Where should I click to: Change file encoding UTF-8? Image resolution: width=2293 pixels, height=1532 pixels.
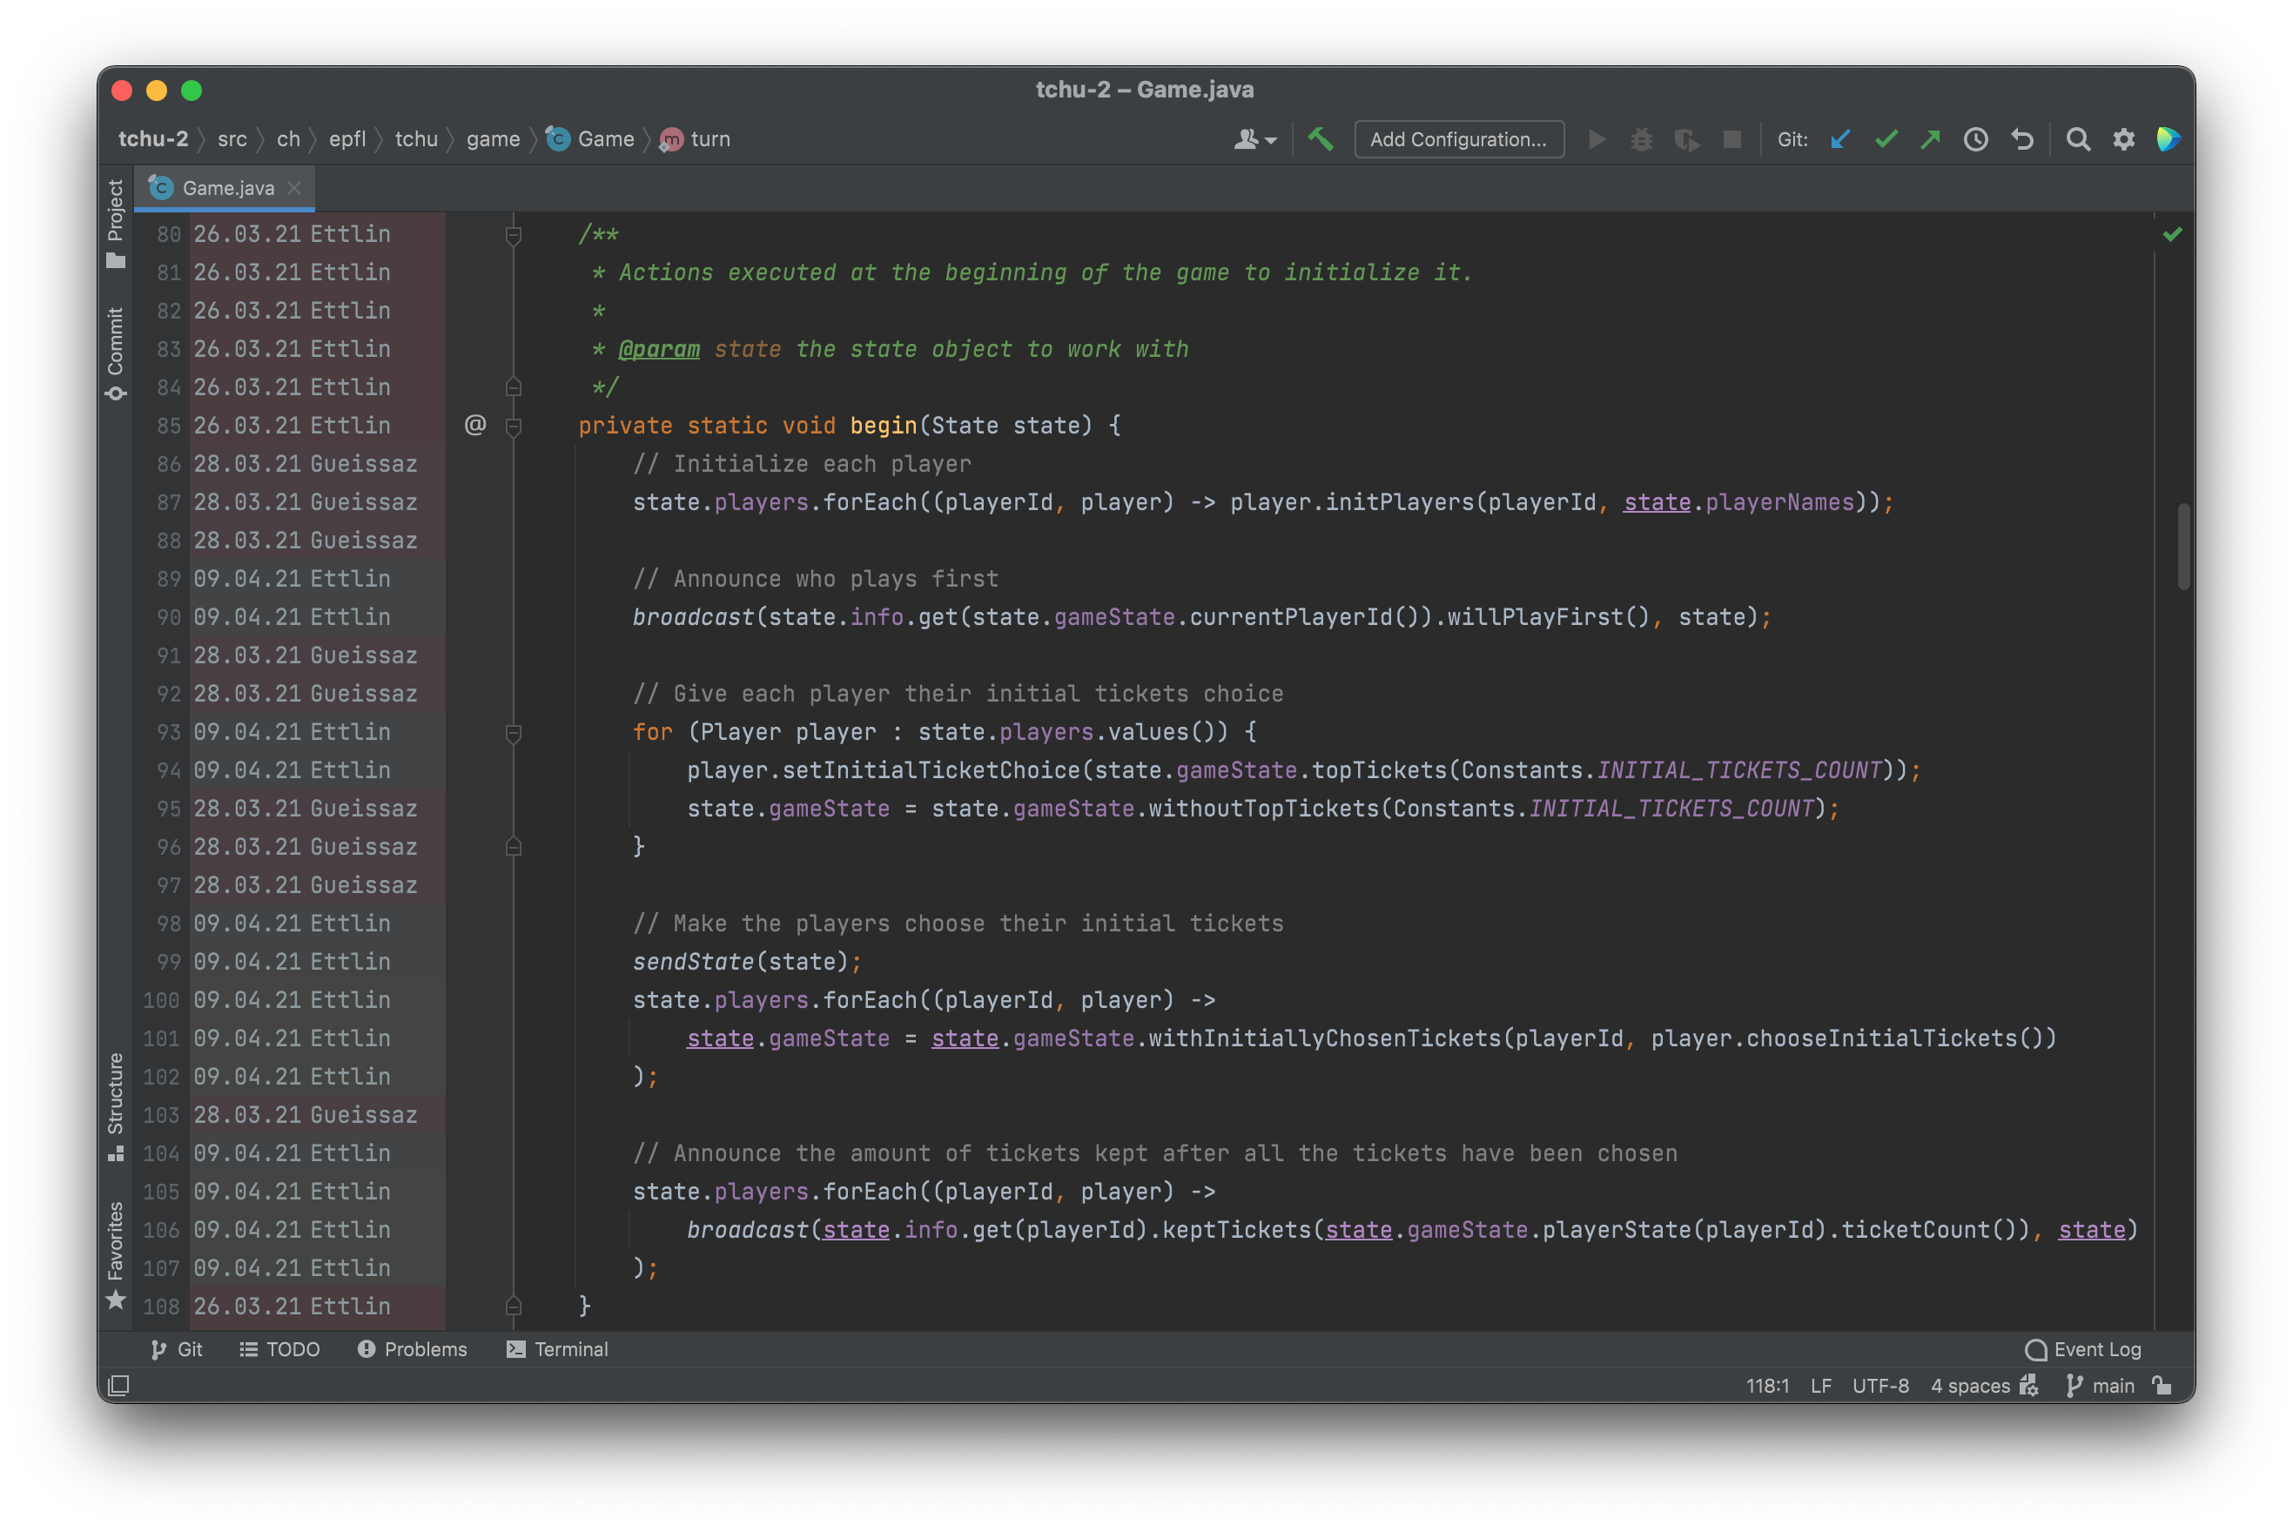click(1879, 1386)
